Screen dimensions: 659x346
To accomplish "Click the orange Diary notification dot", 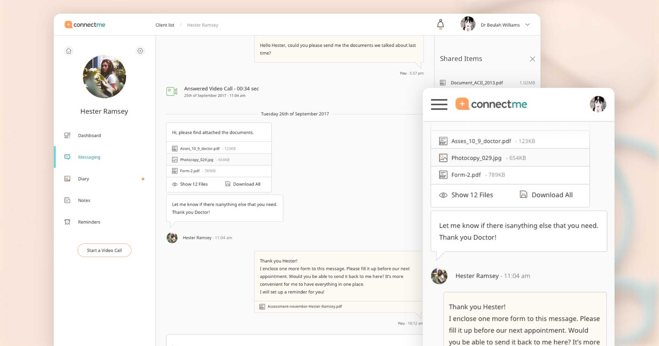I will coord(143,179).
